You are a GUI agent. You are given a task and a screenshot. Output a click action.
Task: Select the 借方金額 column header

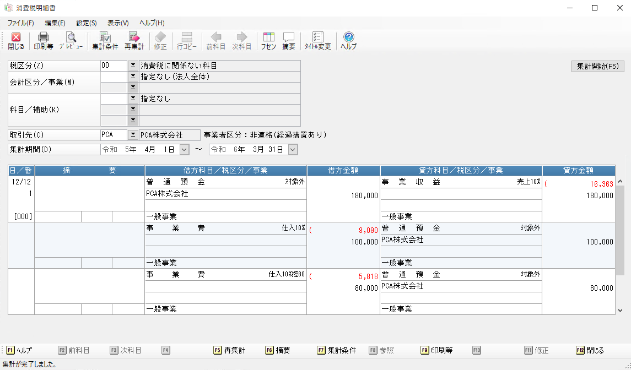coord(343,171)
